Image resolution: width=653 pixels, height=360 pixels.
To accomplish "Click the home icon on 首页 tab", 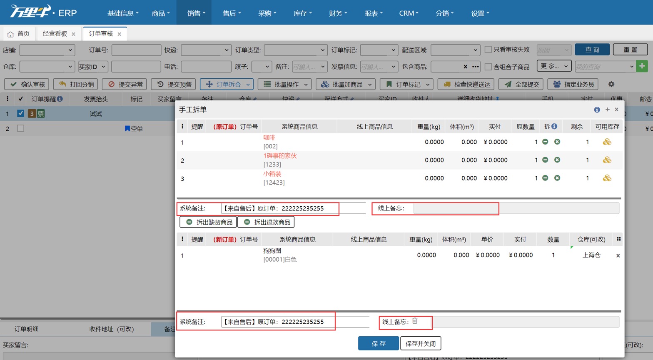I will [x=10, y=34].
